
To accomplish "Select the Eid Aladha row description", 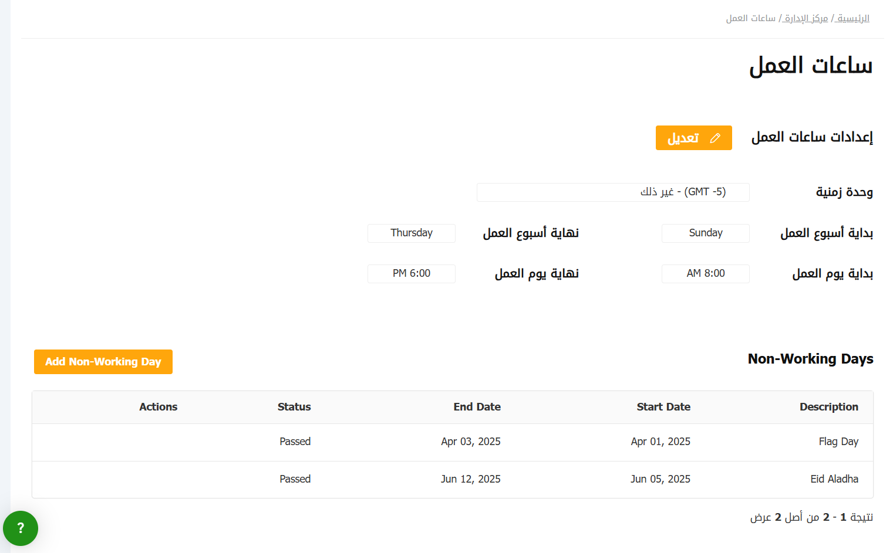I will (x=834, y=479).
